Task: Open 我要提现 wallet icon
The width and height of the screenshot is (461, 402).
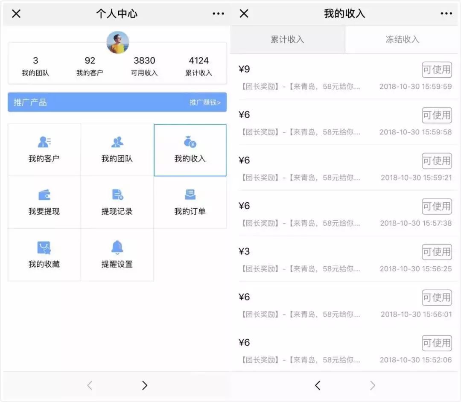Action: [44, 202]
